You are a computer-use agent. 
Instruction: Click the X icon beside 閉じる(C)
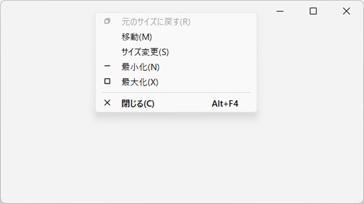pyautogui.click(x=107, y=103)
